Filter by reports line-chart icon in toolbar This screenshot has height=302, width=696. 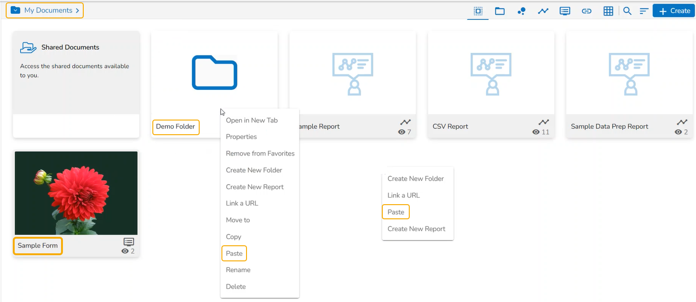[x=543, y=11]
